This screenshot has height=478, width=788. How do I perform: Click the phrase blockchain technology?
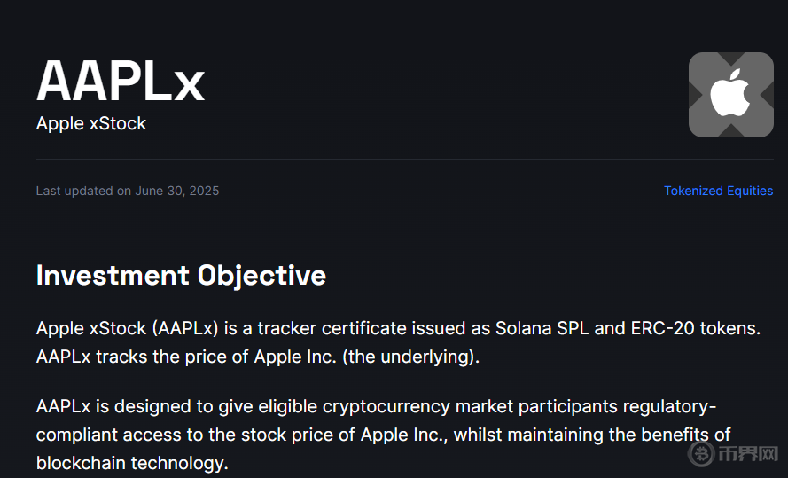pyautogui.click(x=131, y=463)
